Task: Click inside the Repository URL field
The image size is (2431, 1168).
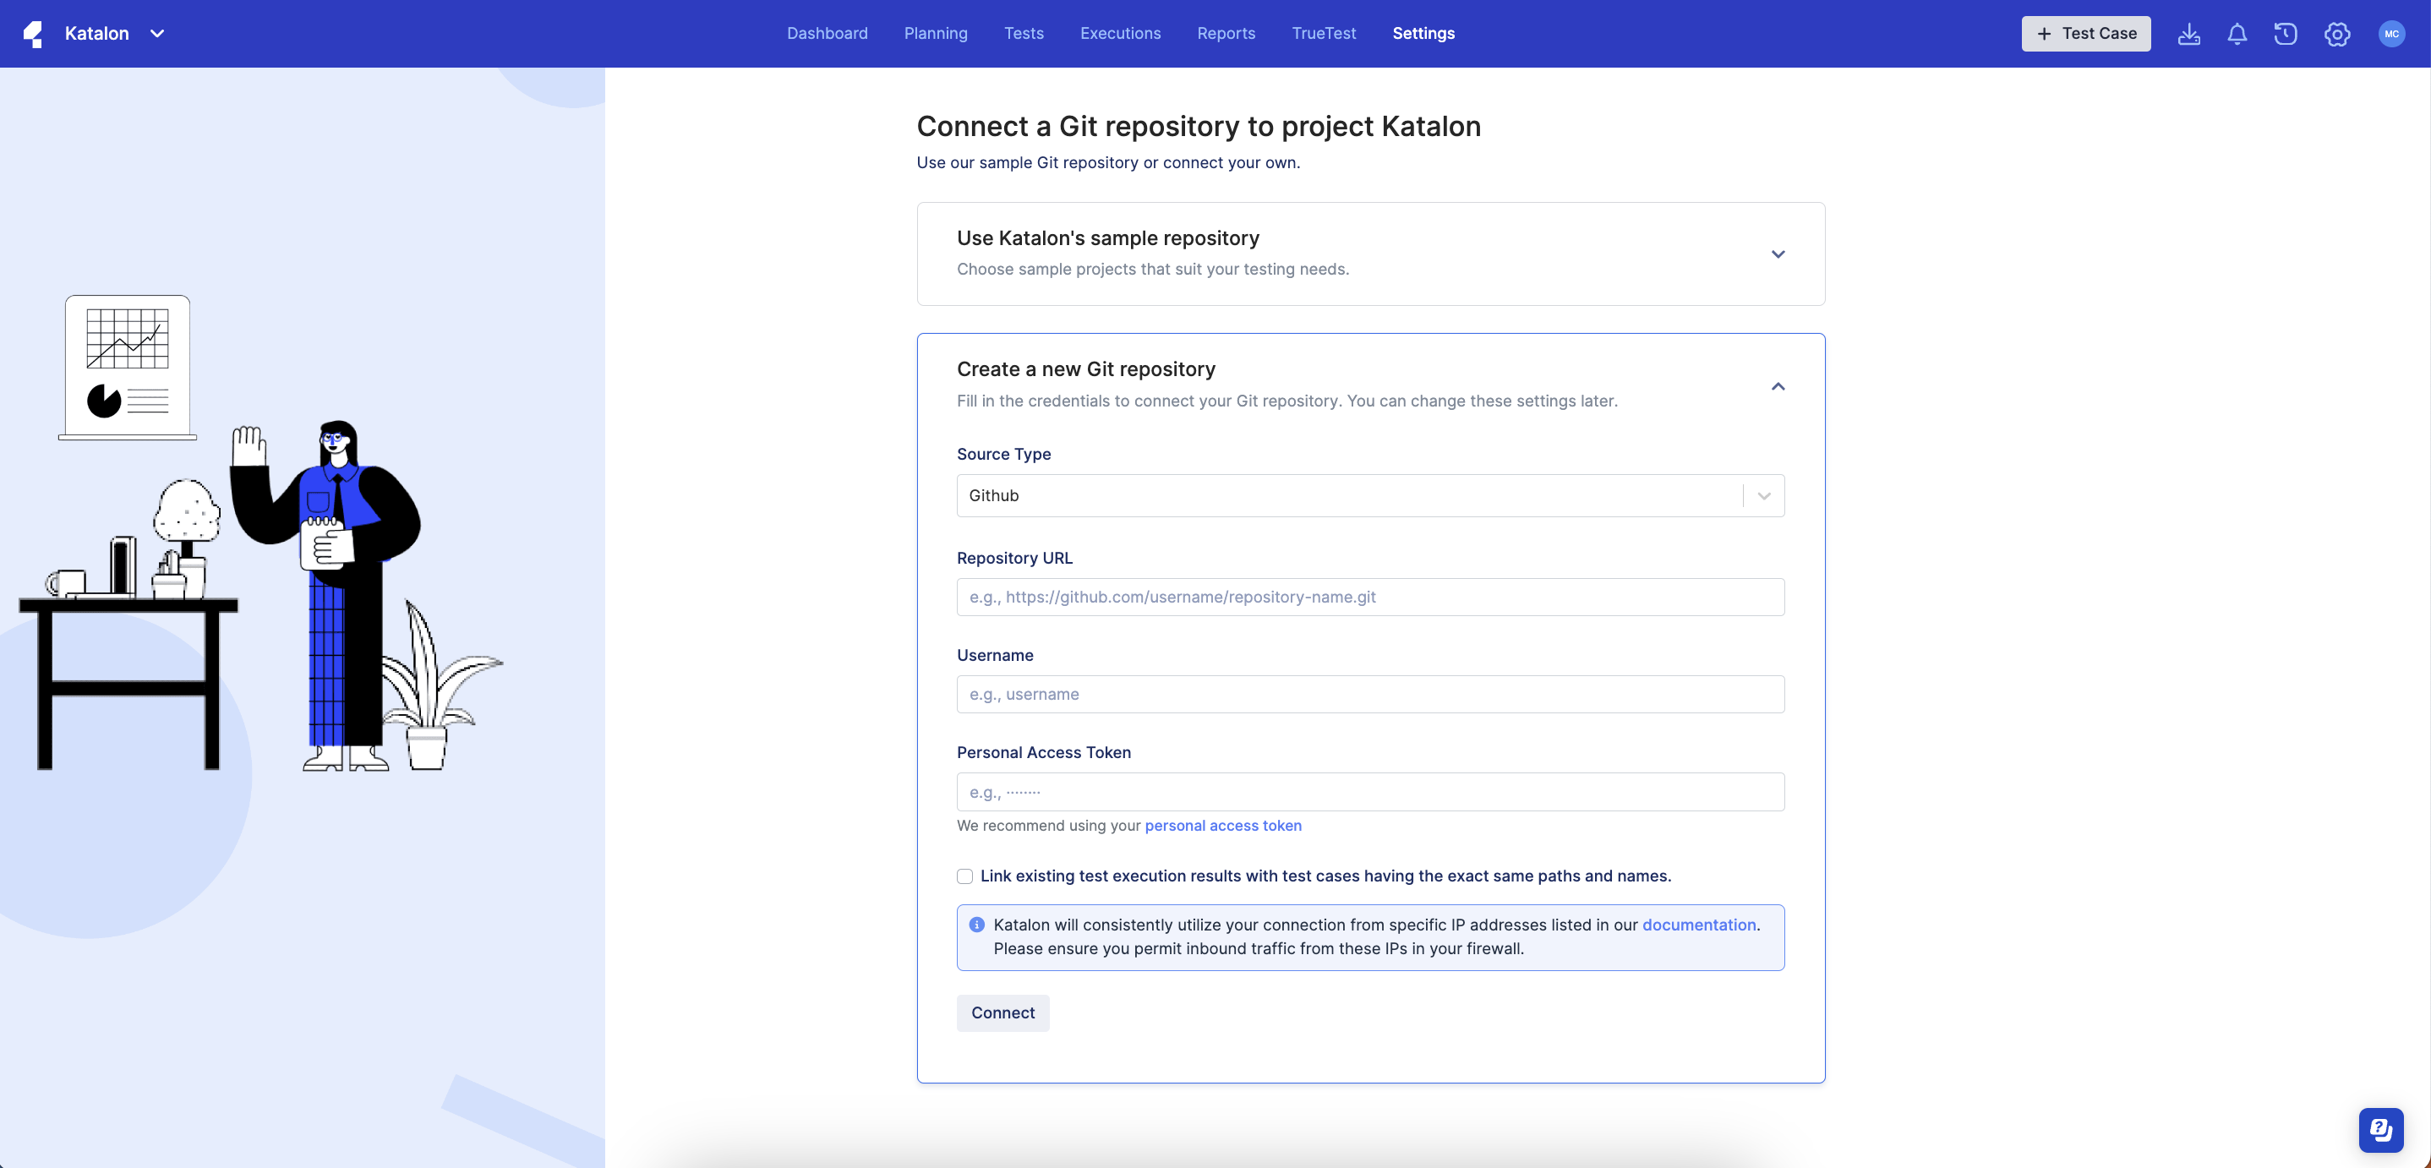Action: (x=1369, y=597)
